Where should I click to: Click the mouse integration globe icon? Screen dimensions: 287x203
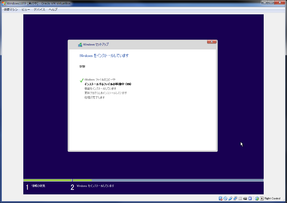click(257, 198)
